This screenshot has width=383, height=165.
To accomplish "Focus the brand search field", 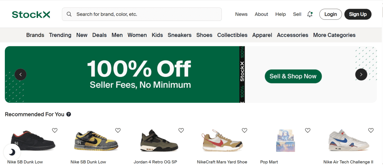I will (x=146, y=14).
